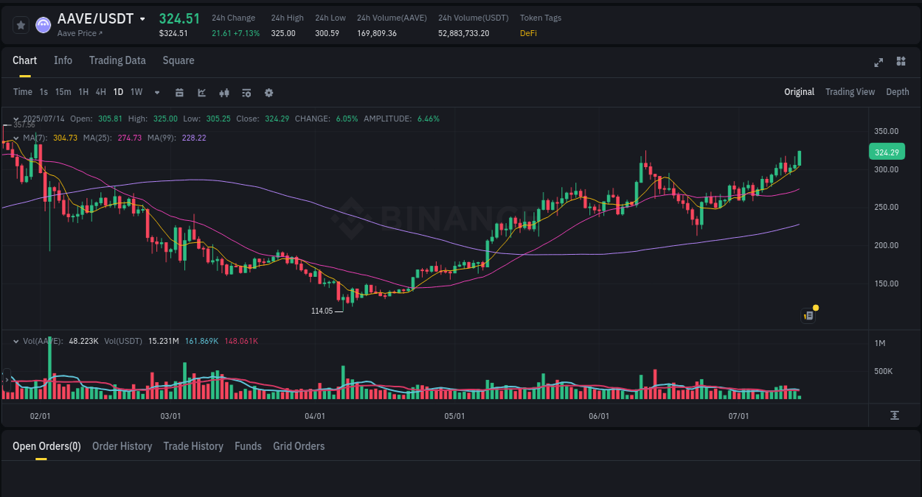Viewport: 922px width, 497px height.
Task: Open the Order History tab
Action: coord(122,446)
